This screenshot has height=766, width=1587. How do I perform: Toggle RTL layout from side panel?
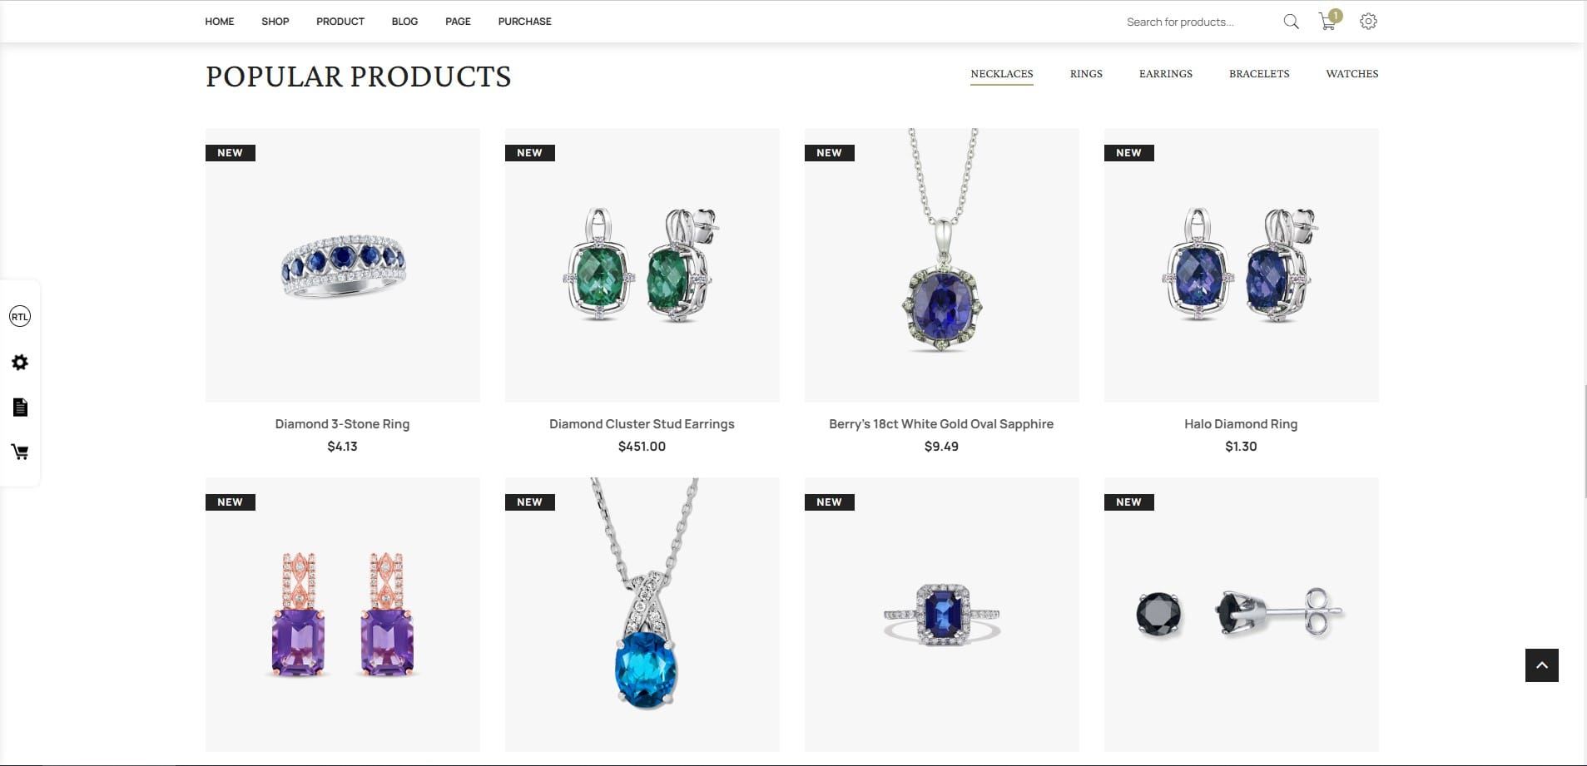(20, 316)
